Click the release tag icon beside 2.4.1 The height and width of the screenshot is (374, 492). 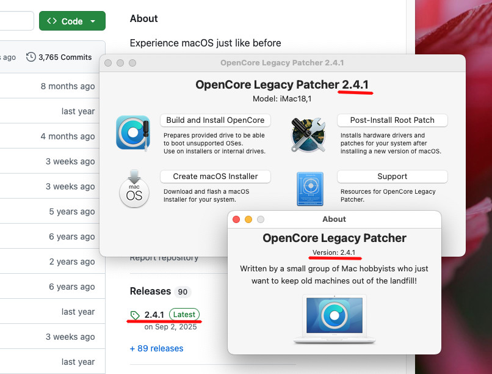pyautogui.click(x=135, y=315)
